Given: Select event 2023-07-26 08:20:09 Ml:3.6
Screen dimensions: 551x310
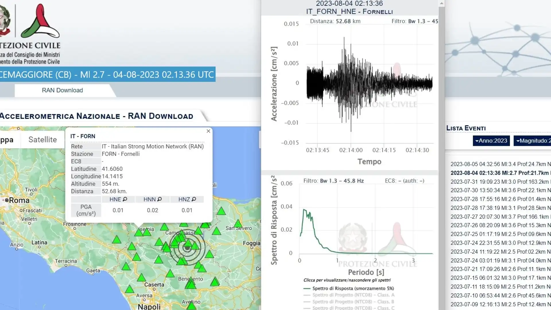Looking at the screenshot, I should tap(500, 225).
